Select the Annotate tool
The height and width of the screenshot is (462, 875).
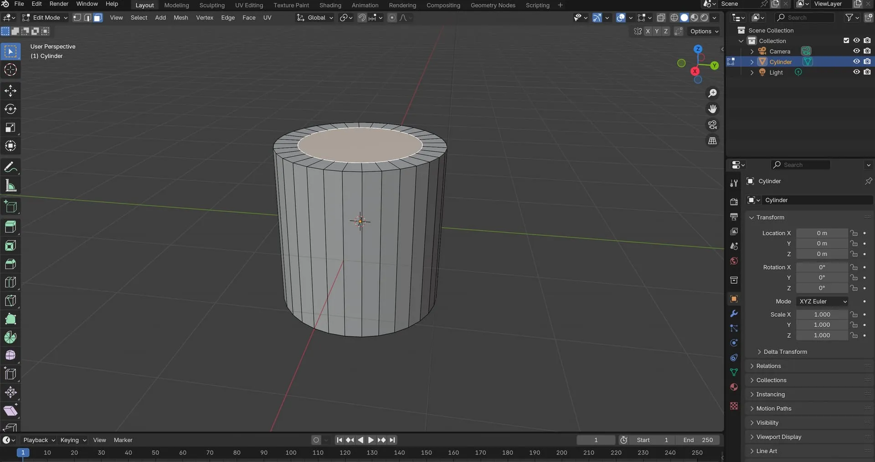pyautogui.click(x=10, y=167)
